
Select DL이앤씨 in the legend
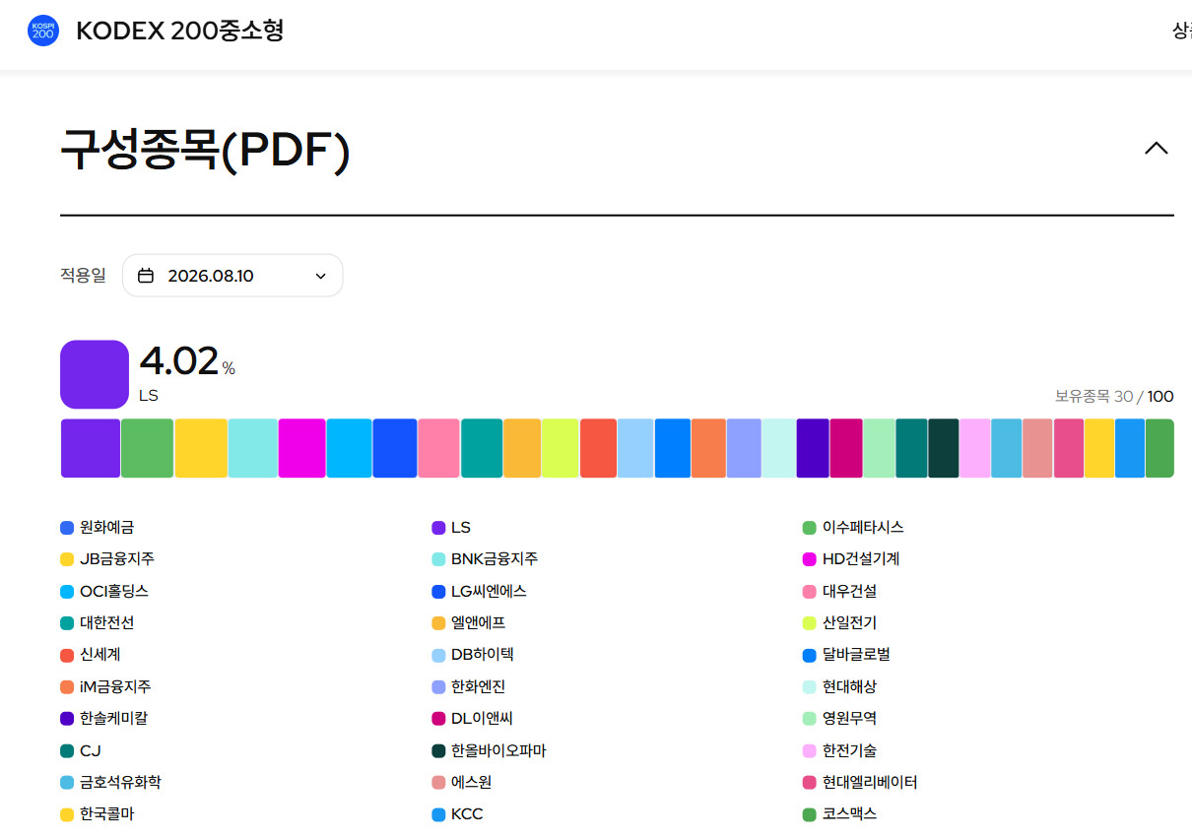click(473, 719)
